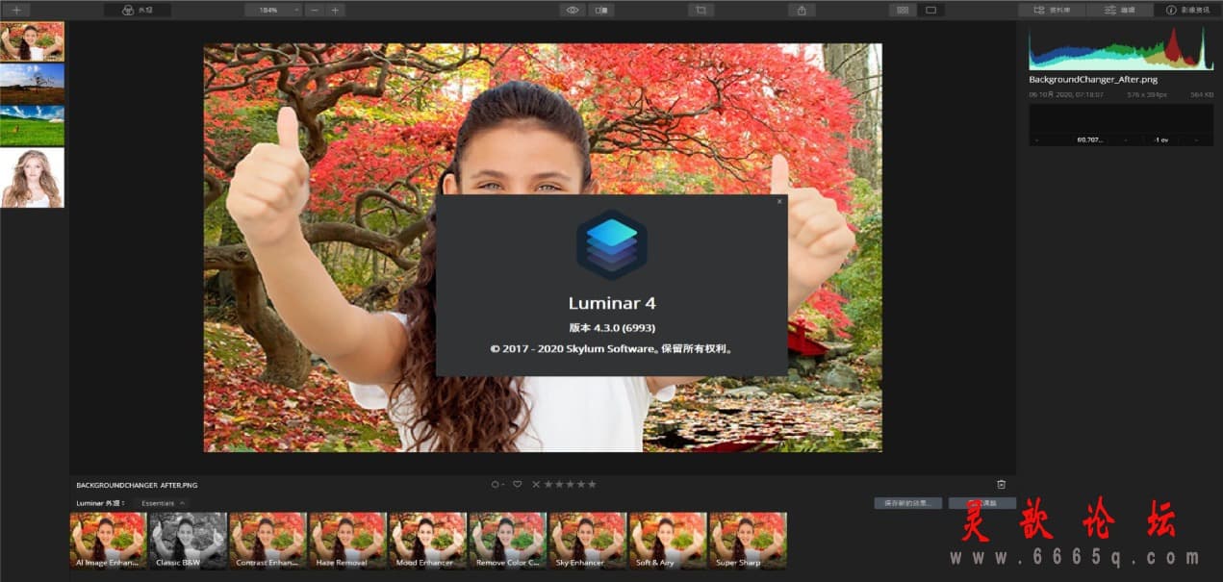Expand the Essentials looks category
Screen dimensions: 1223x582
click(164, 503)
